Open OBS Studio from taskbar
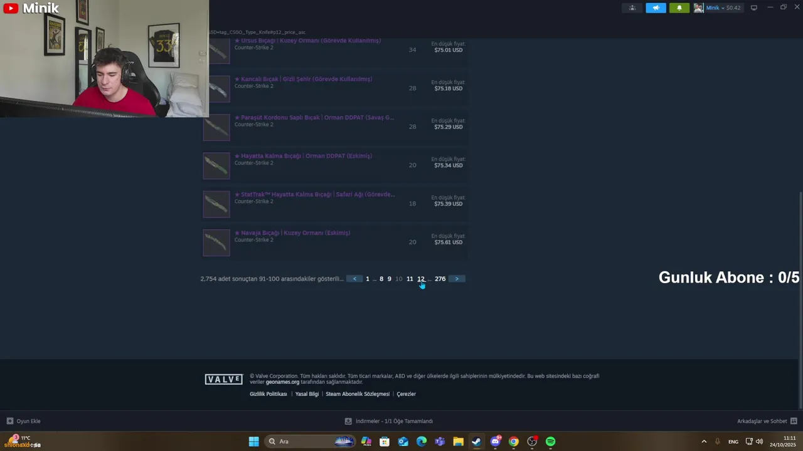The height and width of the screenshot is (451, 803). point(532,442)
